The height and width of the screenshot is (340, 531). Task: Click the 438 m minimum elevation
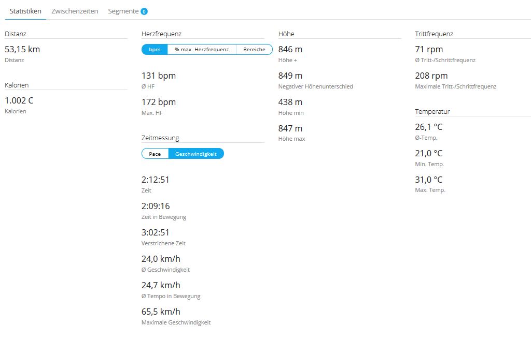click(290, 102)
